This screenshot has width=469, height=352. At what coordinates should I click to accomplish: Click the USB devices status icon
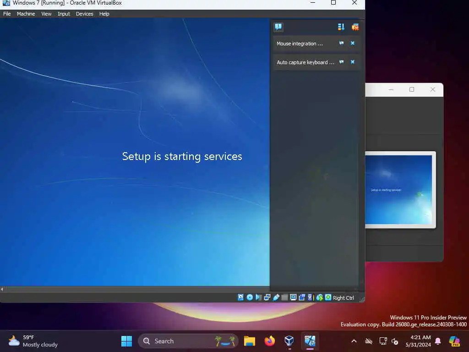[x=276, y=297]
